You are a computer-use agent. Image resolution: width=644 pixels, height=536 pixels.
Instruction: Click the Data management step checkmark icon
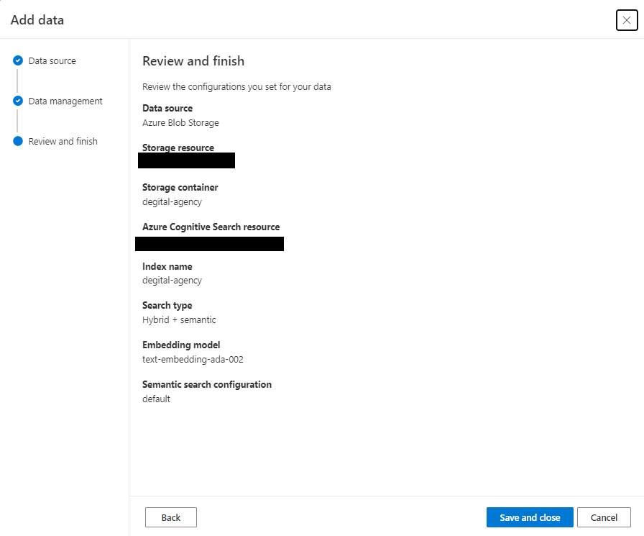(x=18, y=101)
